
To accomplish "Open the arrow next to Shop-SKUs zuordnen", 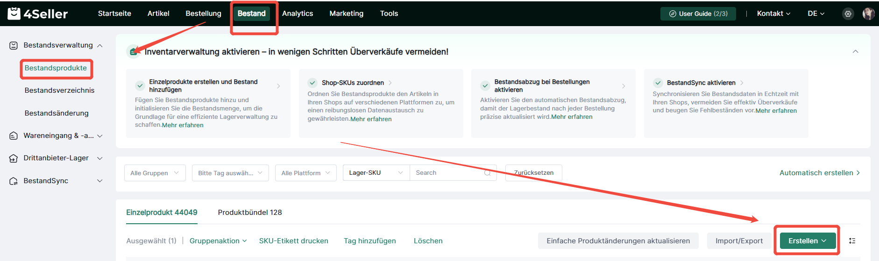I will [x=390, y=82].
